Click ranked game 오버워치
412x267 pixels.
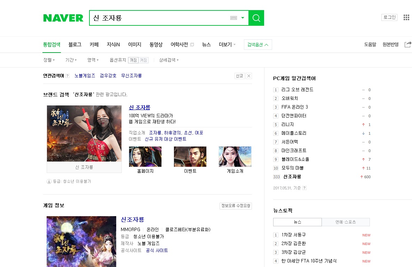click(x=290, y=98)
